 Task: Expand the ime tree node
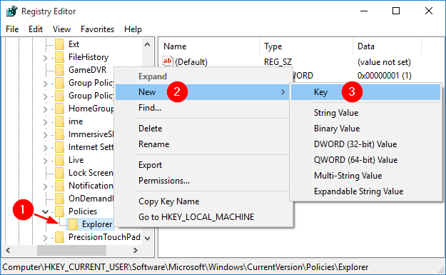click(45, 122)
